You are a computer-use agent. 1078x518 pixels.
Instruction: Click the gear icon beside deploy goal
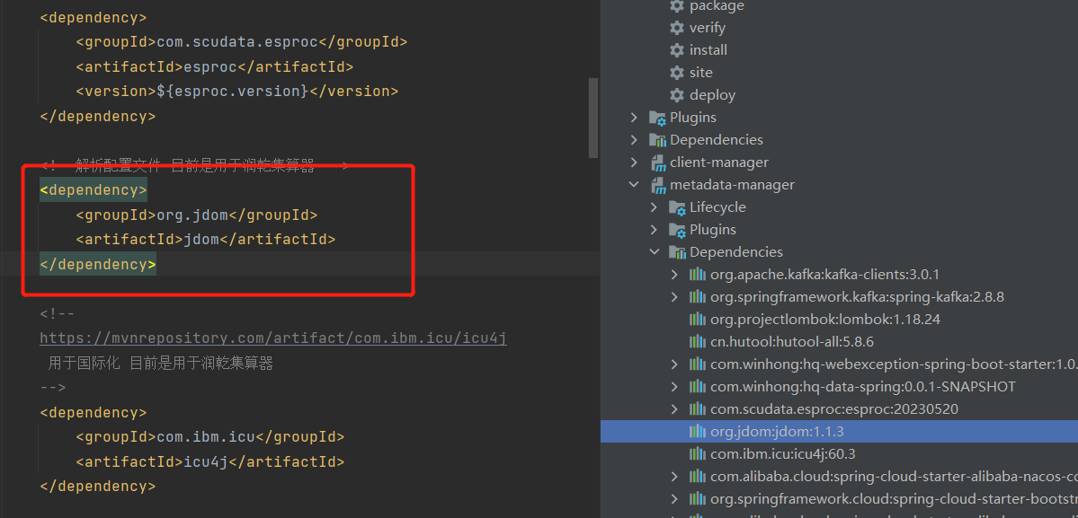click(x=677, y=95)
